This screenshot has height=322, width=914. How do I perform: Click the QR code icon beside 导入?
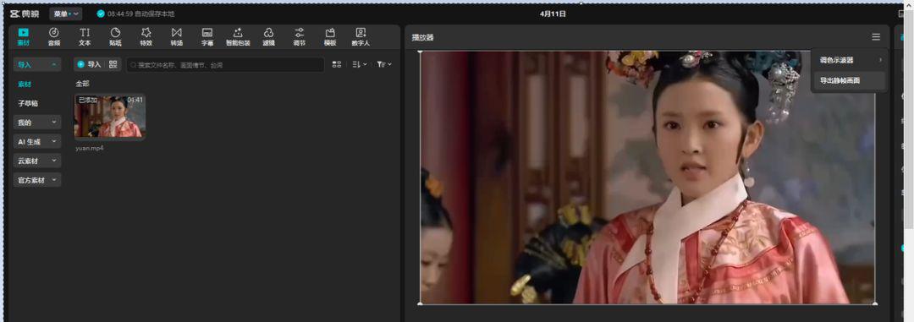pos(113,64)
